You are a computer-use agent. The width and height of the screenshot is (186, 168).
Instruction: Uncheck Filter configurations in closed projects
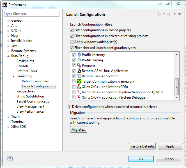[x=72, y=30]
